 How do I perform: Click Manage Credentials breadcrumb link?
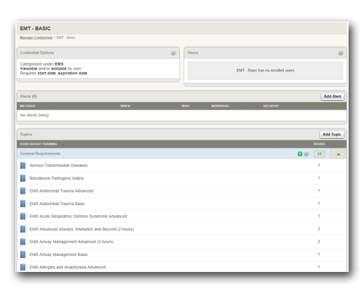tap(36, 37)
